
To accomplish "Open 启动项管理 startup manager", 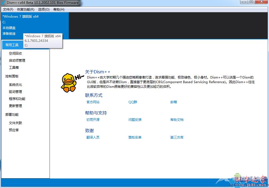I will pos(17,60).
